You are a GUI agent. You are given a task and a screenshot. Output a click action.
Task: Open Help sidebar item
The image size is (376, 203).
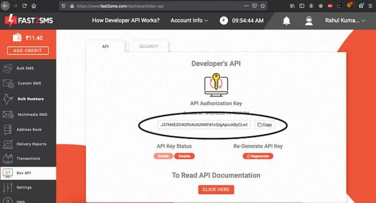(x=28, y=200)
